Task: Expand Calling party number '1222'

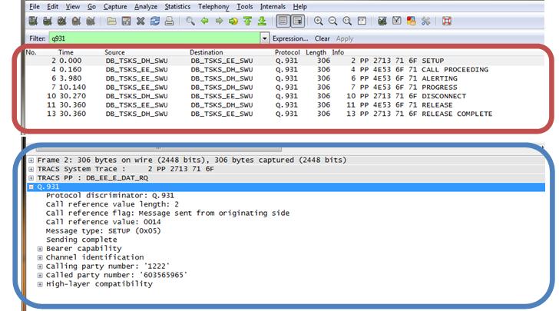Action: click(x=40, y=266)
